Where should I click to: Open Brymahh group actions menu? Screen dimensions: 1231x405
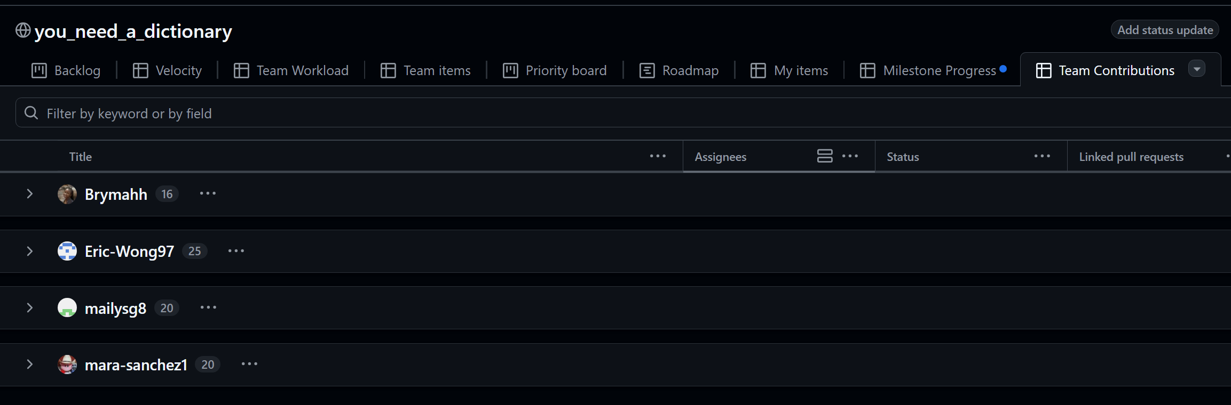[208, 193]
